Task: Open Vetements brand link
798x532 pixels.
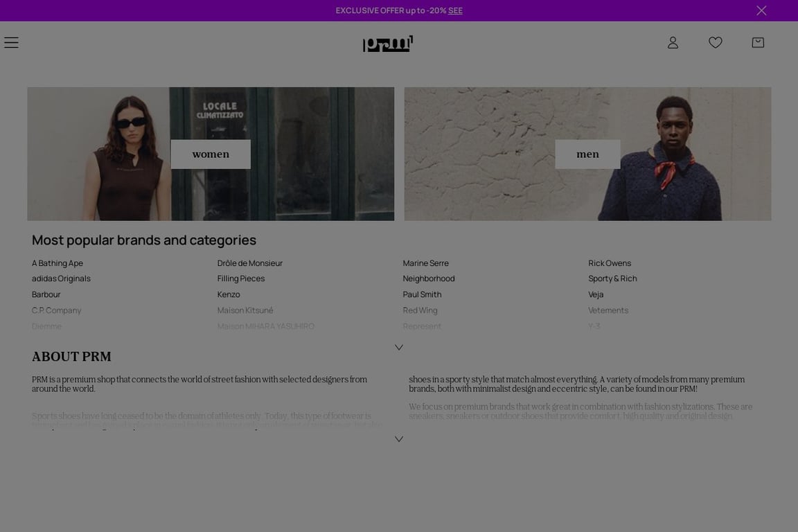Action: tap(608, 310)
